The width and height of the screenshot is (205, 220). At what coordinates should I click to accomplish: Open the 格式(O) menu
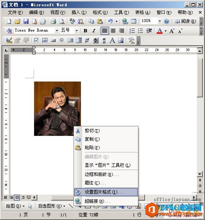[100, 12]
